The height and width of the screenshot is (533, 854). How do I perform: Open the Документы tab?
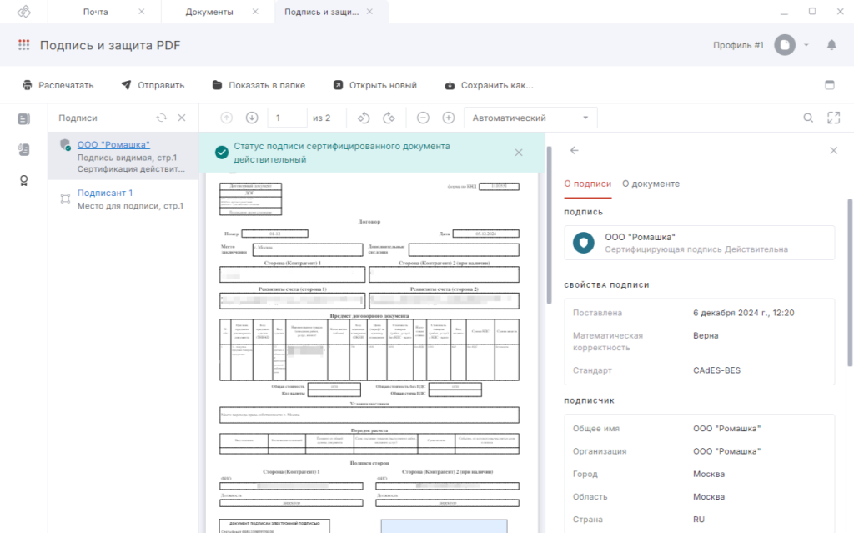pos(209,12)
